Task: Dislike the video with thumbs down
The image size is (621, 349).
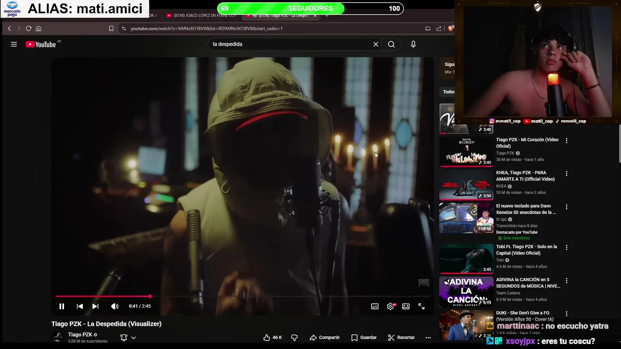Action: point(294,337)
